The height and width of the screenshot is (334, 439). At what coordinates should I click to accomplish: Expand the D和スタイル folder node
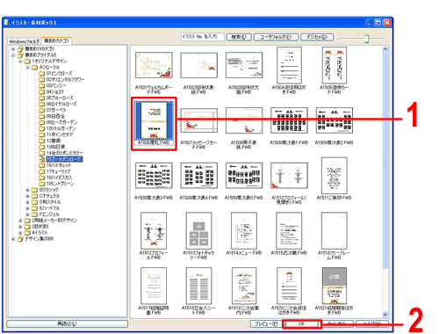27,202
